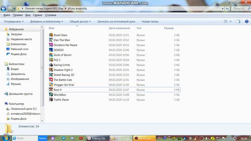Open recent pages dropdown next to Forward
Screen dimensions: 251x141
click(x=14, y=9)
